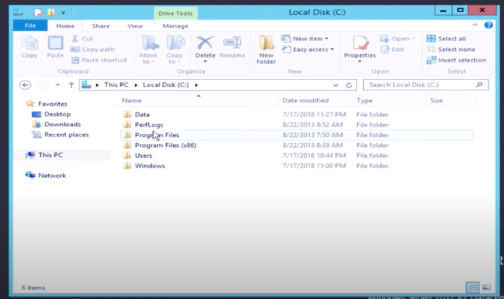This screenshot has width=504, height=299.
Task: Click Quick Access Properties icon in title bar
Action: point(38,13)
